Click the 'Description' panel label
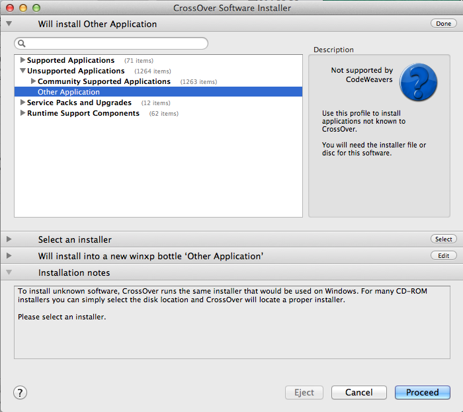Image resolution: width=463 pixels, height=412 pixels. coord(333,50)
